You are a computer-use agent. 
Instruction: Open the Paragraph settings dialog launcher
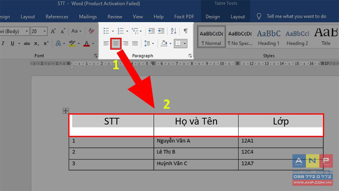click(x=190, y=56)
